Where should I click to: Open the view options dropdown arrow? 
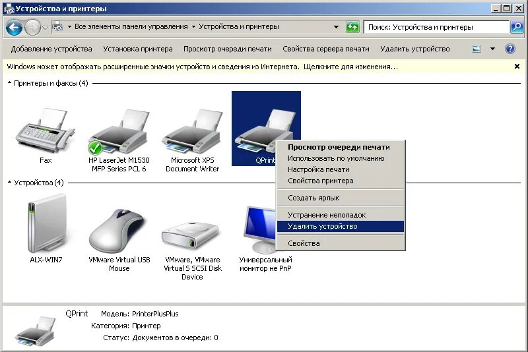[492, 49]
